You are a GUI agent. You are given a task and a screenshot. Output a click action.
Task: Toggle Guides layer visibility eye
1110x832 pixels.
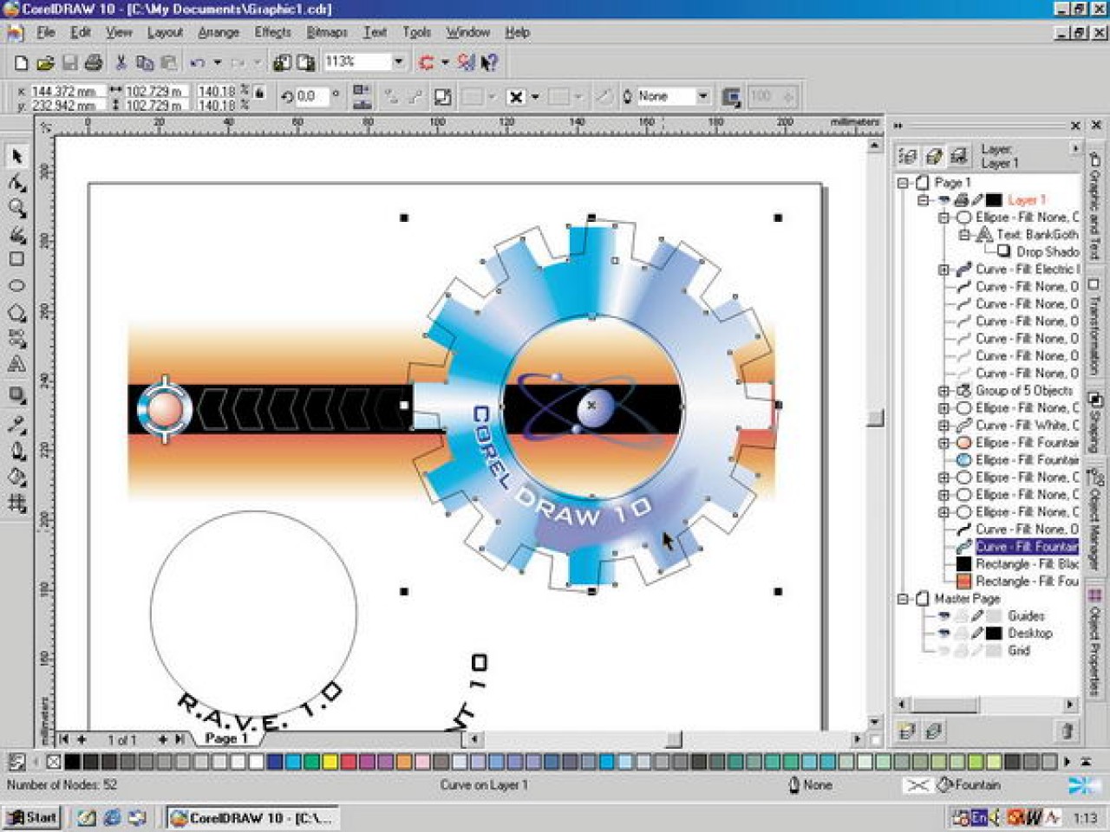point(944,616)
